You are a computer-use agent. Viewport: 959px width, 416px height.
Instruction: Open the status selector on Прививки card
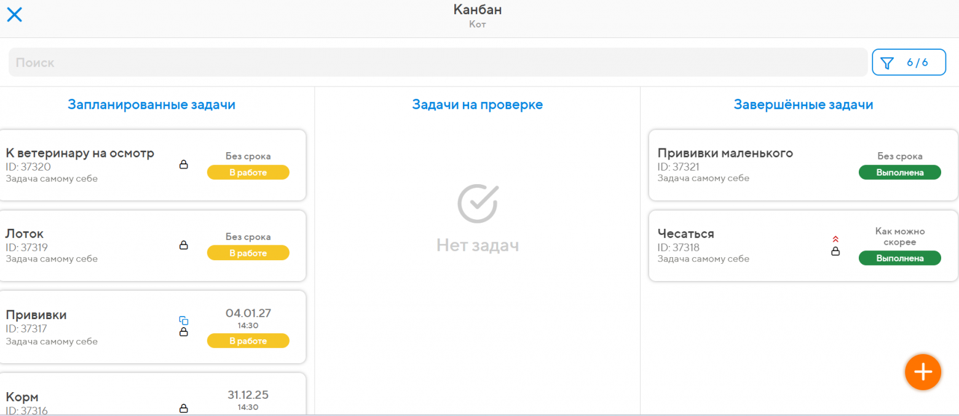click(248, 341)
